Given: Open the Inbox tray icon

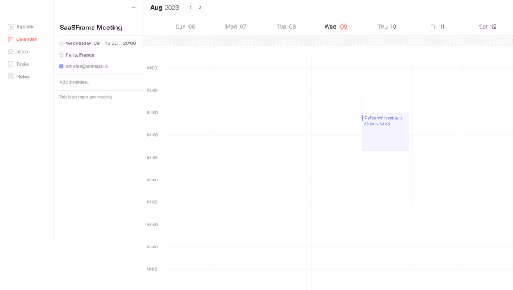Looking at the screenshot, I should click(10, 51).
